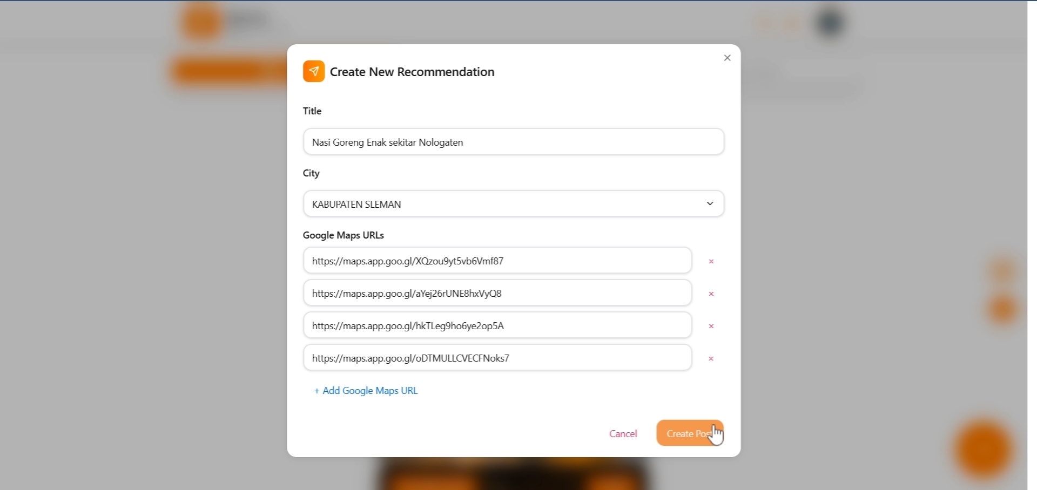Edit the fourth Google Maps URL field

click(x=497, y=358)
